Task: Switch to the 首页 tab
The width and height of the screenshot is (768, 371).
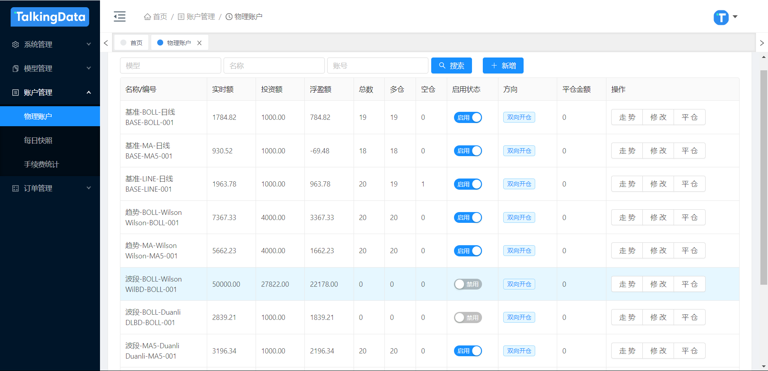Action: point(132,43)
